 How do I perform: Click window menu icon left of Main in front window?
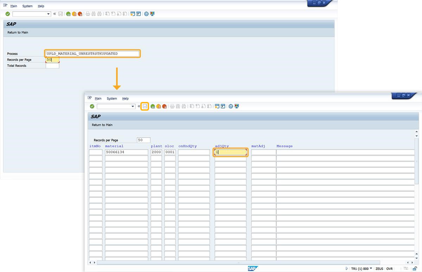[90, 98]
